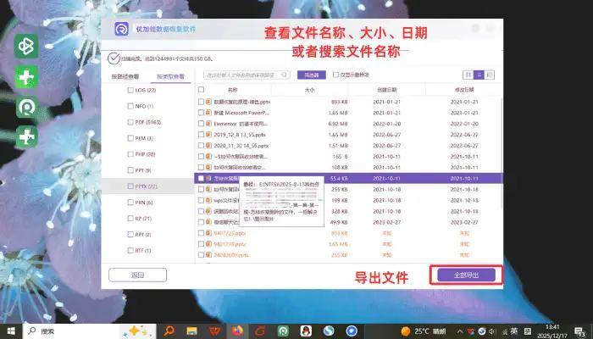Tick the select-all checkbox in header

click(201, 89)
